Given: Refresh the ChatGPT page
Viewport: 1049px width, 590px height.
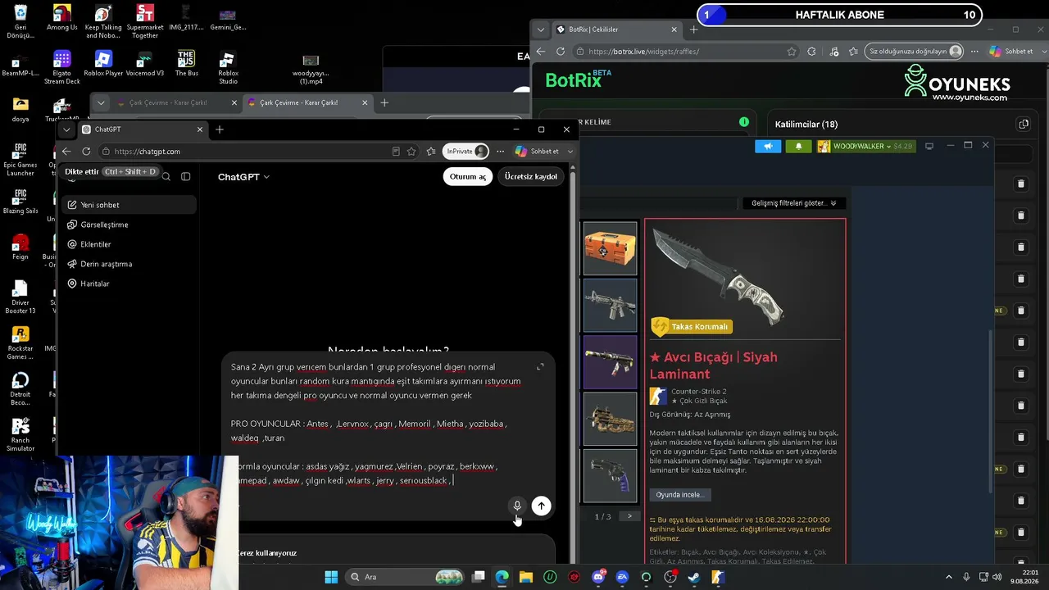Looking at the screenshot, I should point(86,152).
